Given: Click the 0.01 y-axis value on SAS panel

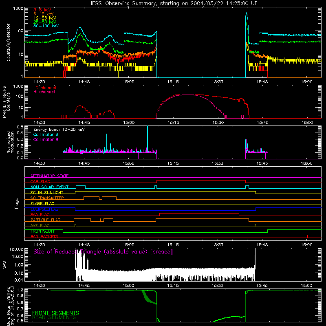Looking at the screenshot, I should [x=19, y=280].
